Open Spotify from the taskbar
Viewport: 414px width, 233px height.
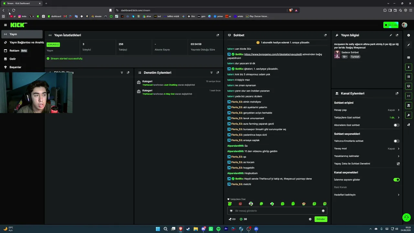point(218,229)
